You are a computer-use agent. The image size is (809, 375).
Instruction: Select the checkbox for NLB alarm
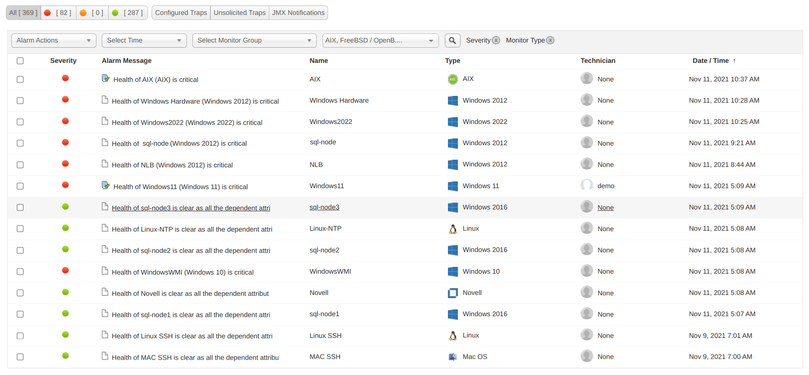[20, 165]
